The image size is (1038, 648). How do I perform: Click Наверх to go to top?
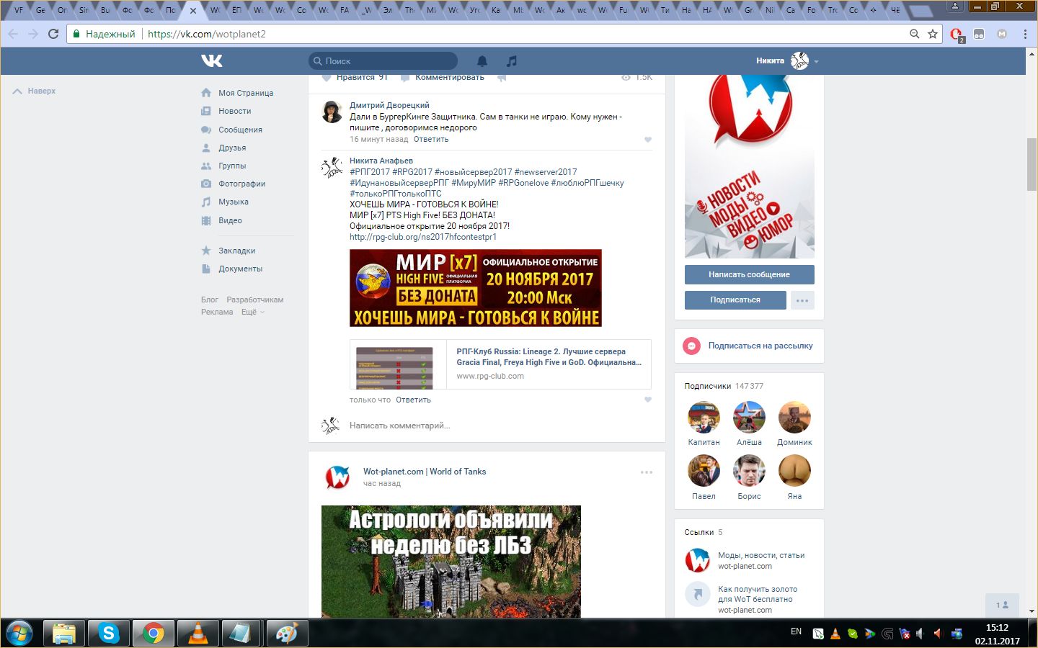tap(34, 91)
